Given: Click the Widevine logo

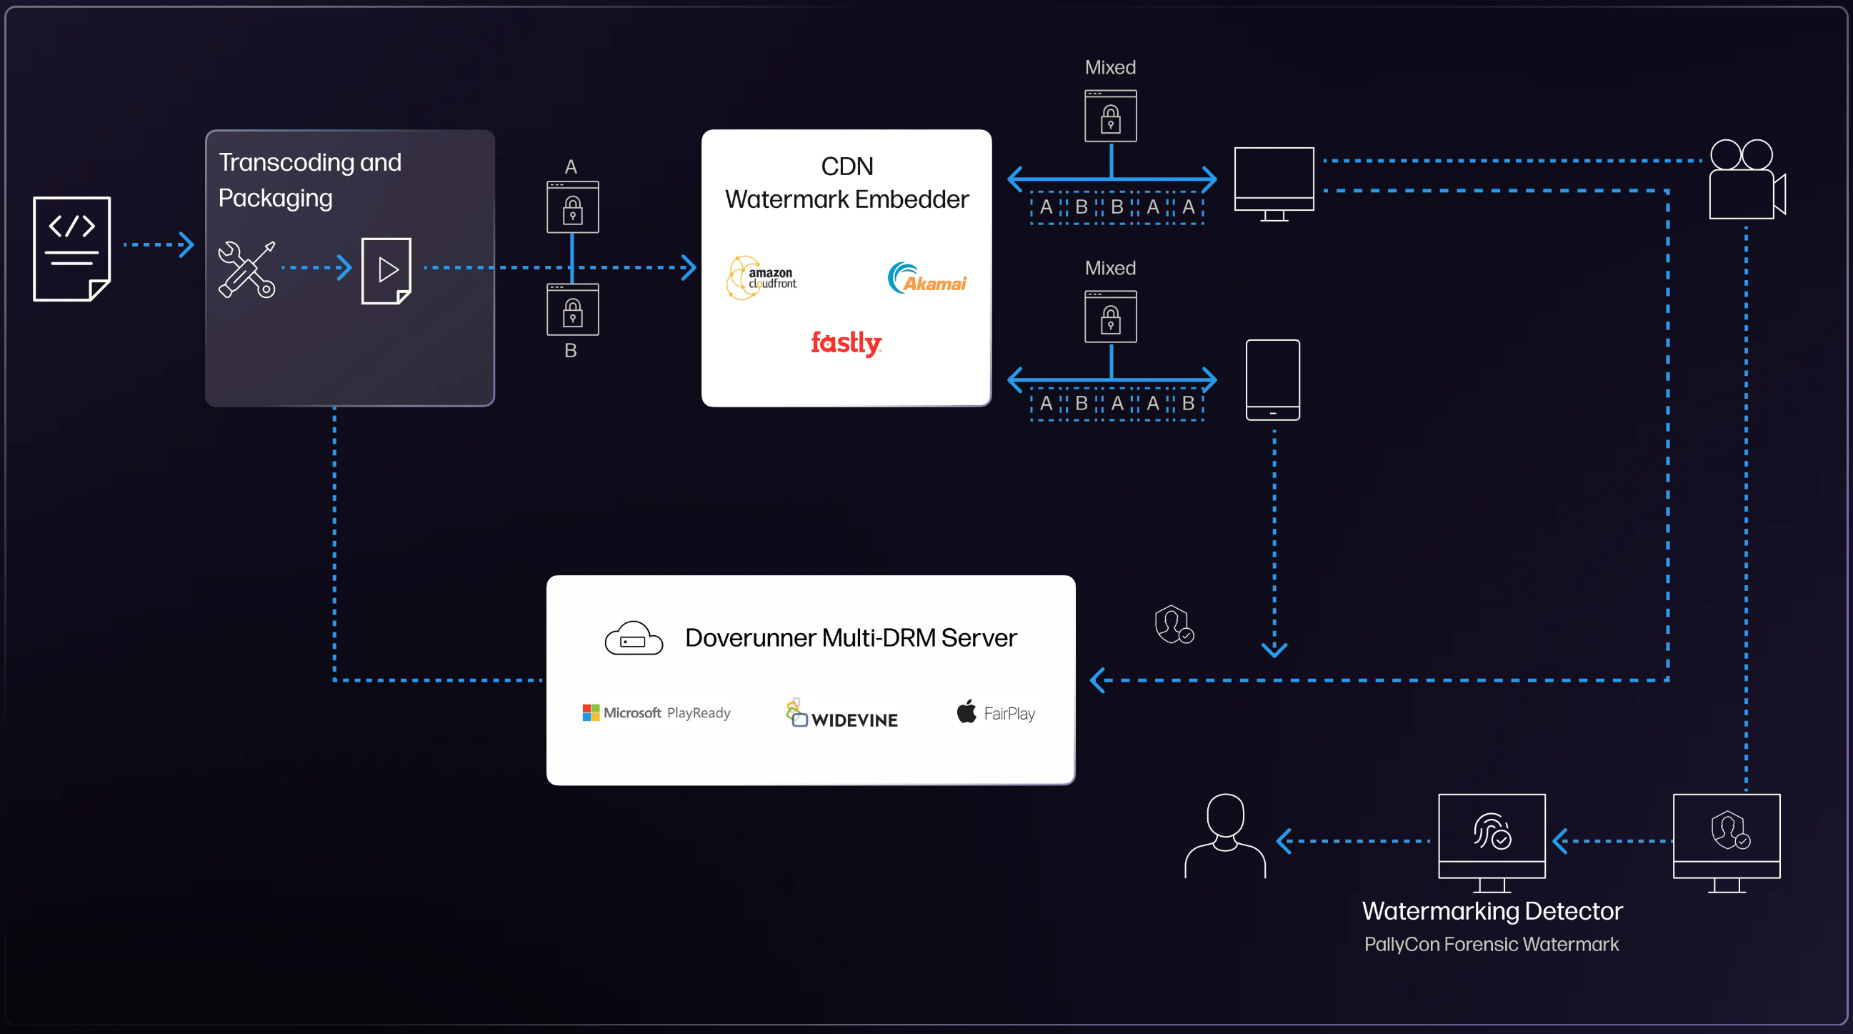Looking at the screenshot, I should point(841,714).
